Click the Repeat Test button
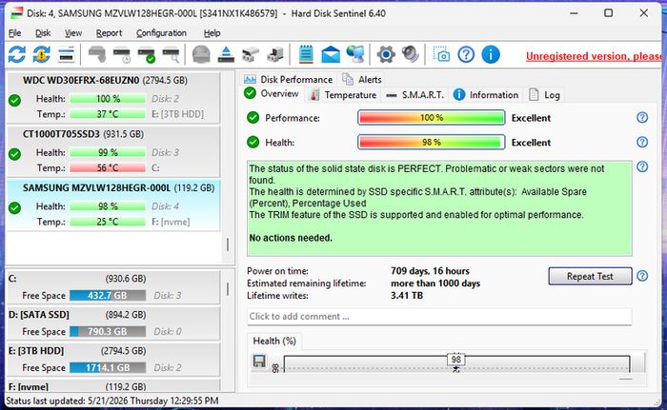This screenshot has width=667, height=410. tap(590, 276)
